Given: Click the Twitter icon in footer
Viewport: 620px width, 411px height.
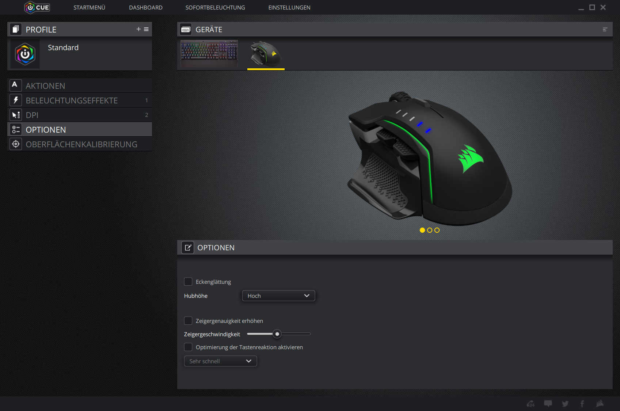Looking at the screenshot, I should 565,404.
